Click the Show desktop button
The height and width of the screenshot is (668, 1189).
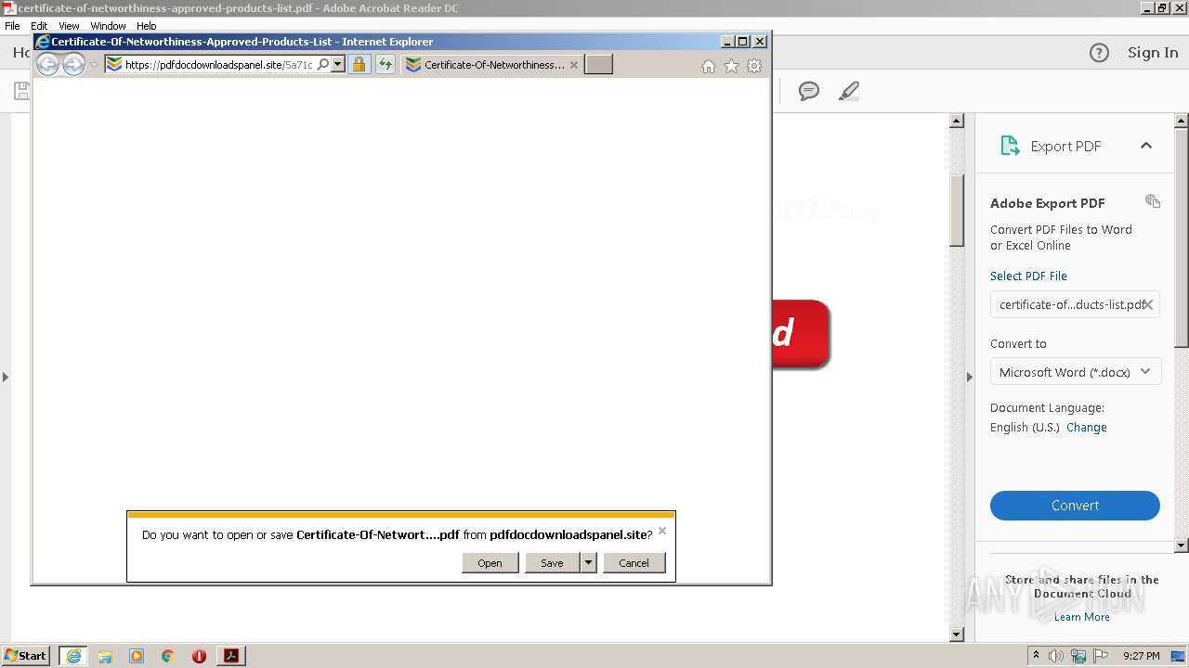(x=1179, y=656)
